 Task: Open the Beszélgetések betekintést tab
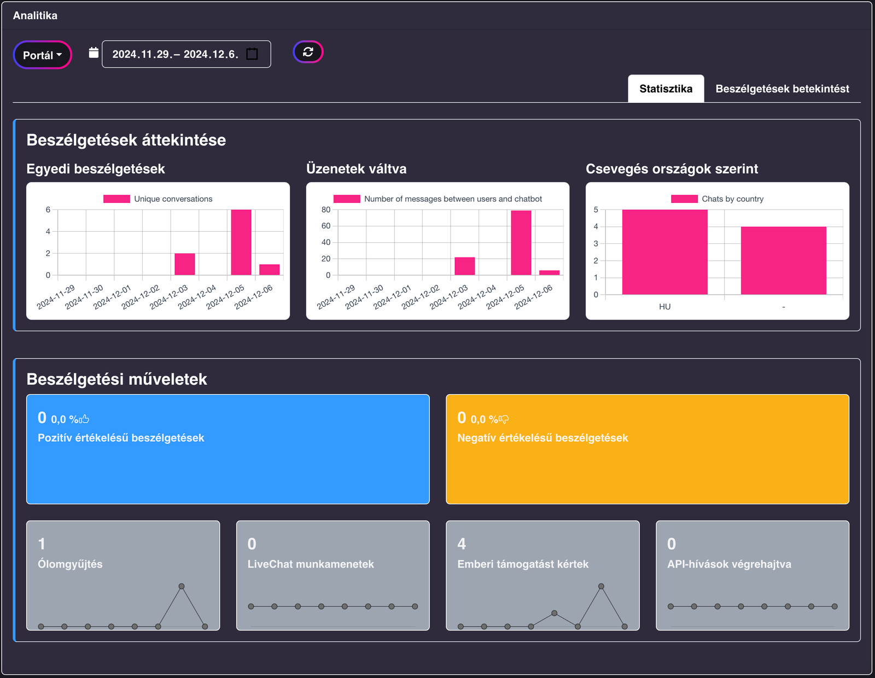pos(782,89)
